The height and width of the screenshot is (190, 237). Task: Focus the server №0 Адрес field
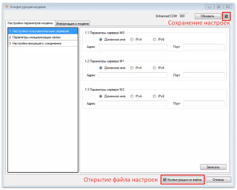coord(132,47)
